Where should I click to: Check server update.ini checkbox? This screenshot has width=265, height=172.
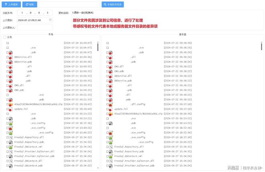[x=108, y=109]
